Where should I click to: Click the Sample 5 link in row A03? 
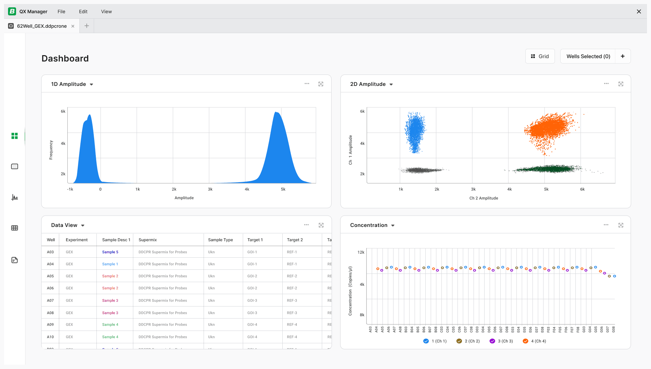[110, 252]
